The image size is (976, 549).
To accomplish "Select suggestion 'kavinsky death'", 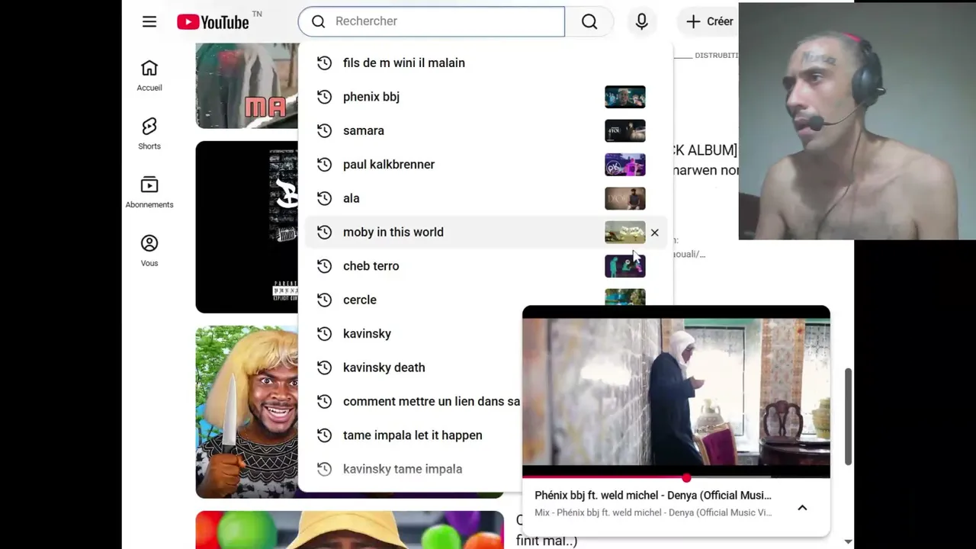I will [412, 368].
